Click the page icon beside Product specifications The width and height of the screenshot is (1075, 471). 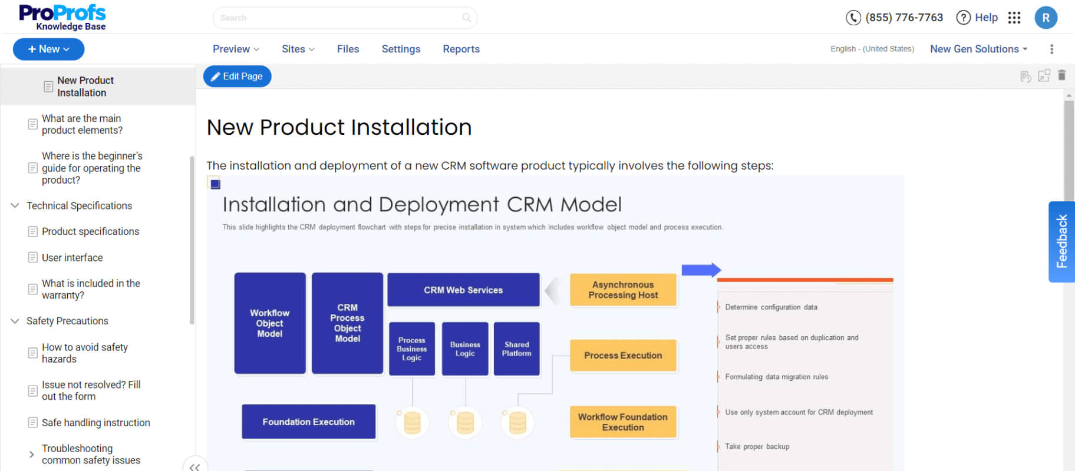click(x=33, y=231)
